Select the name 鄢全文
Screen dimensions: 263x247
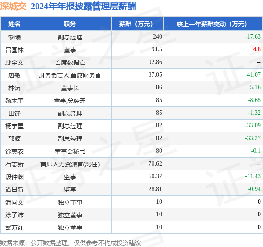point(14,63)
